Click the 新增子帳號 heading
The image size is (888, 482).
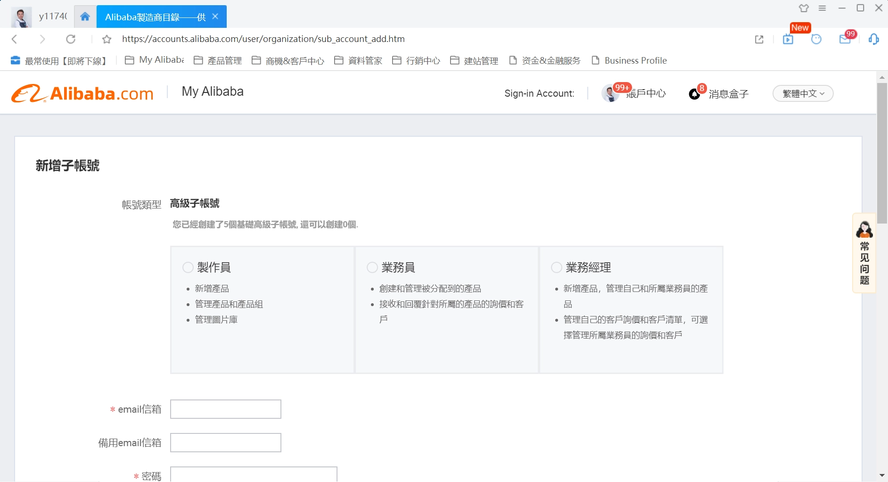coord(67,166)
